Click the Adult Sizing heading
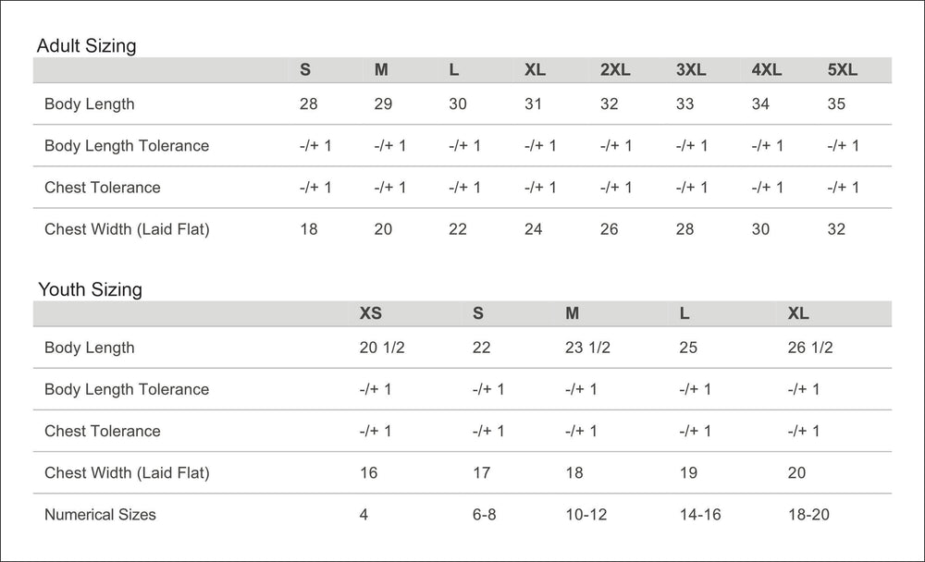This screenshot has height=562, width=925. (x=86, y=45)
